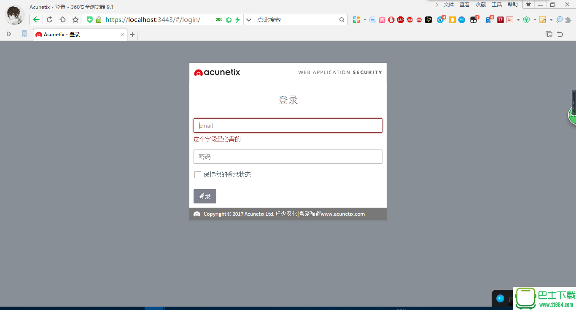Click the red hand ad blocker extension
The height and width of the screenshot is (310, 576).
pos(391,20)
